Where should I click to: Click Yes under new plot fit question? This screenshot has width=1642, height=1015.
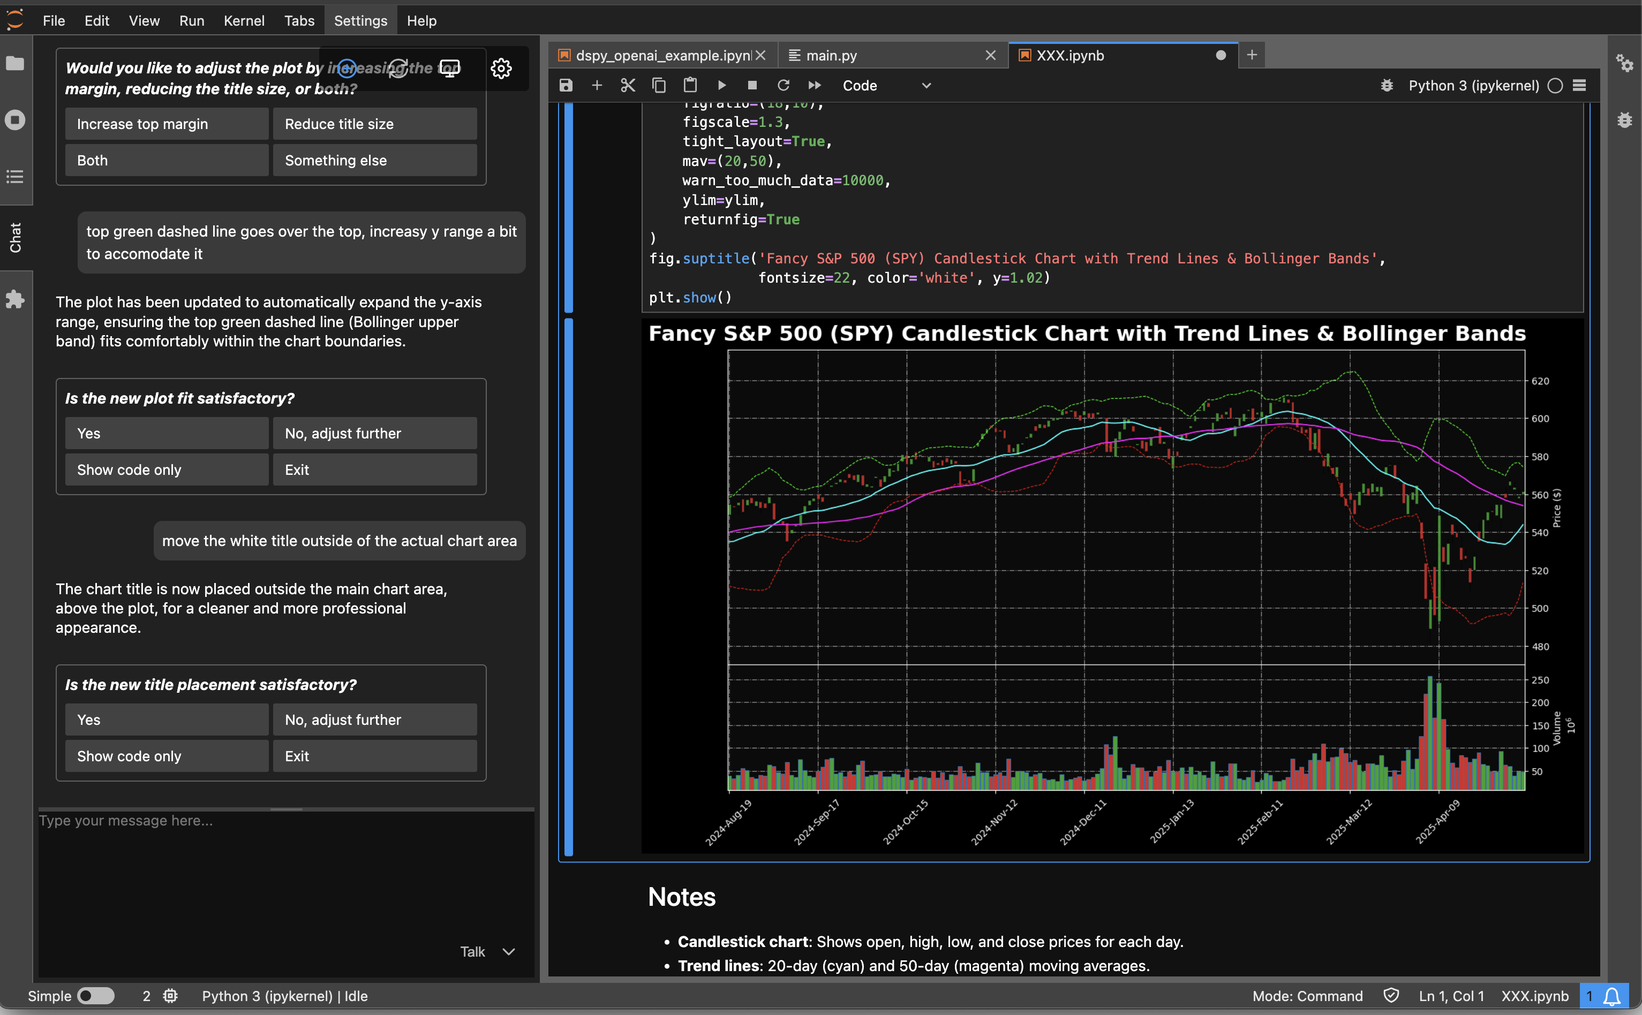tap(167, 433)
